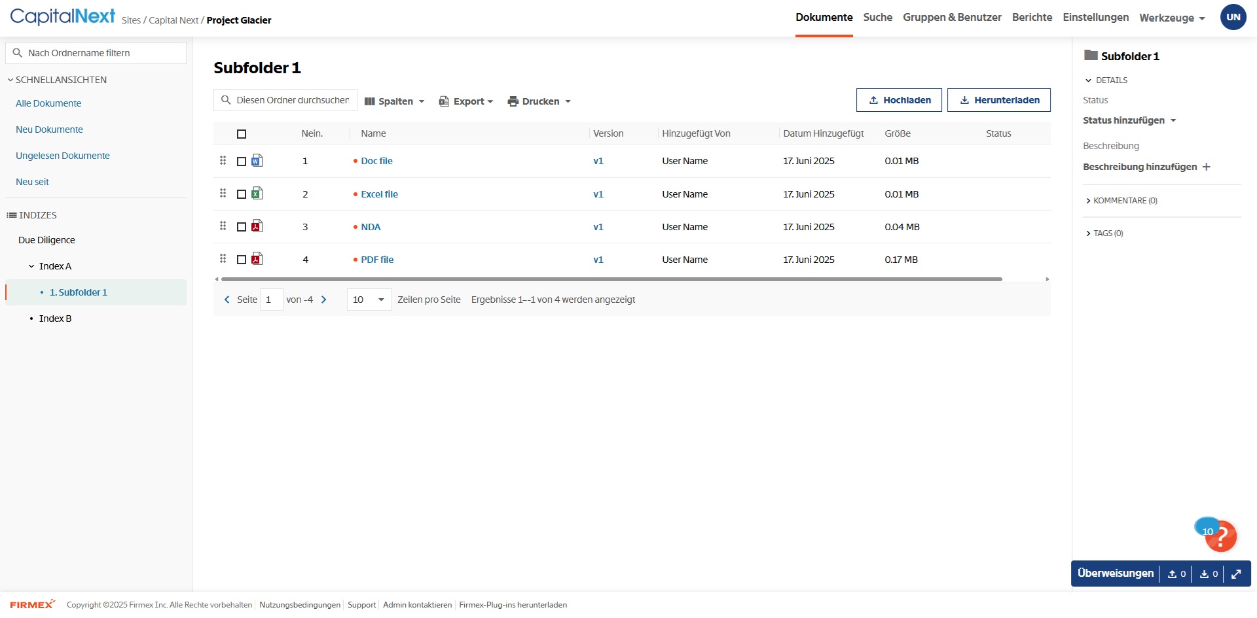Click the search magnifier in folder filter
The height and width of the screenshot is (618, 1257).
pos(18,53)
